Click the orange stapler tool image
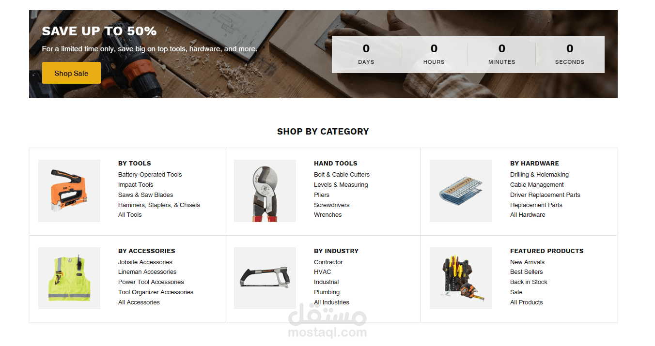 69,191
